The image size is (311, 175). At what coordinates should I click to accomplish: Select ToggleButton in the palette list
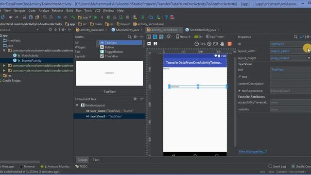tap(114, 52)
